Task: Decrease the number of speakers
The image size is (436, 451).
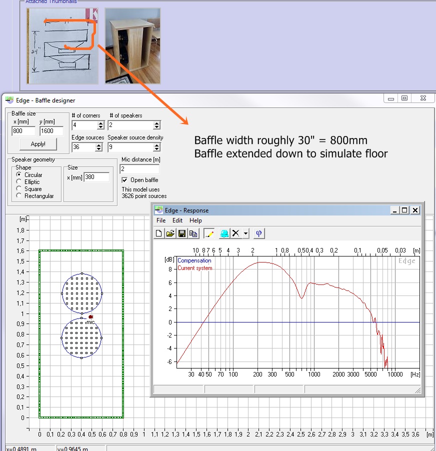Action: (x=156, y=127)
